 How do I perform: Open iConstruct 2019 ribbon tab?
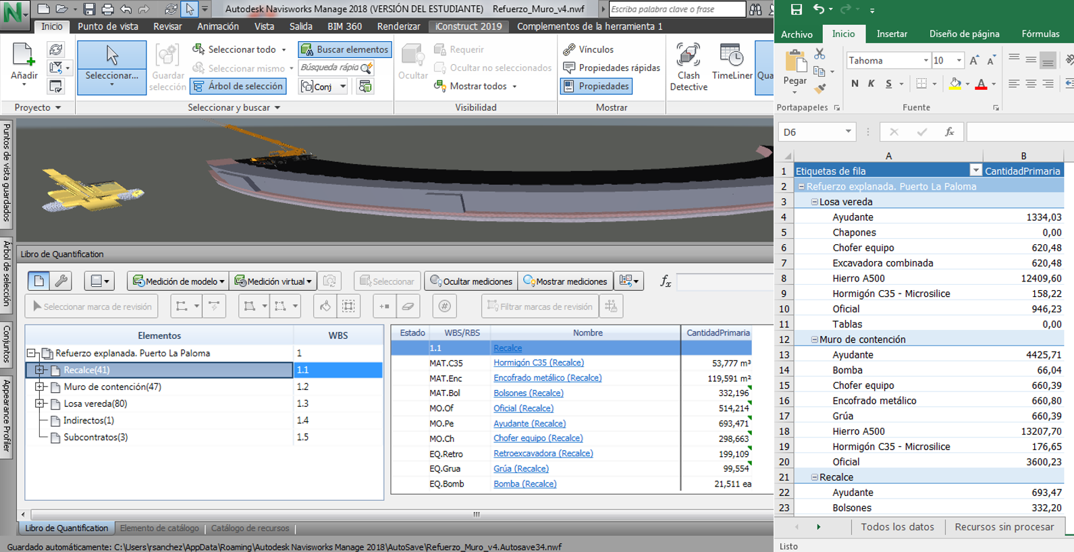468,26
